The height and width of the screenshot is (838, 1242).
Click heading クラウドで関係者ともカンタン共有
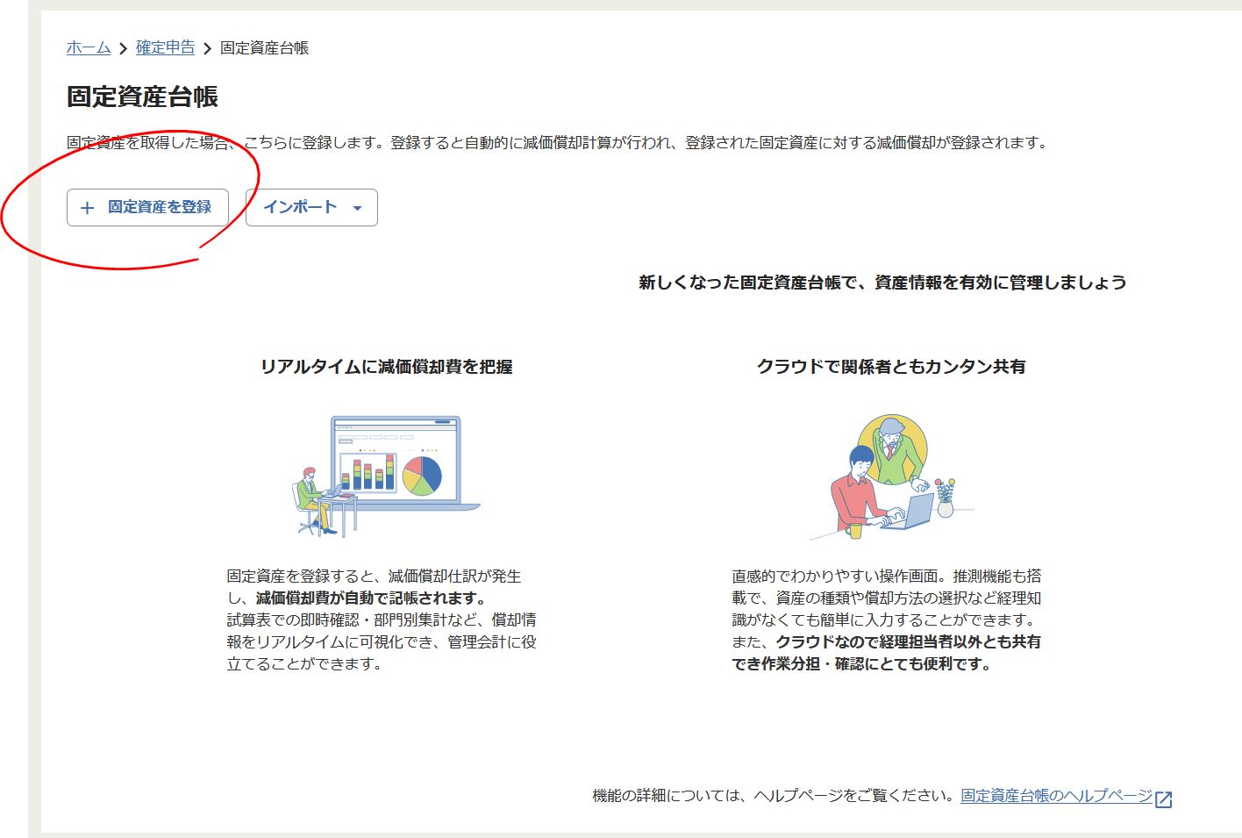point(891,367)
